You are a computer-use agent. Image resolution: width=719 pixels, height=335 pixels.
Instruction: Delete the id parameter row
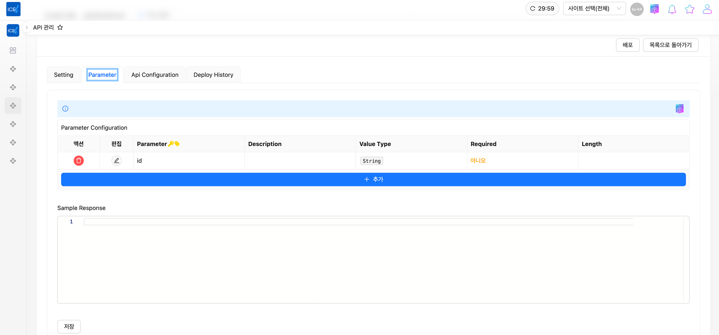coord(78,161)
